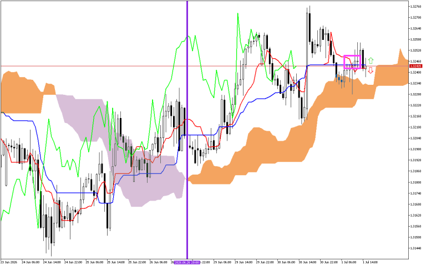Click the 1.32040 price scale label

[415, 139]
